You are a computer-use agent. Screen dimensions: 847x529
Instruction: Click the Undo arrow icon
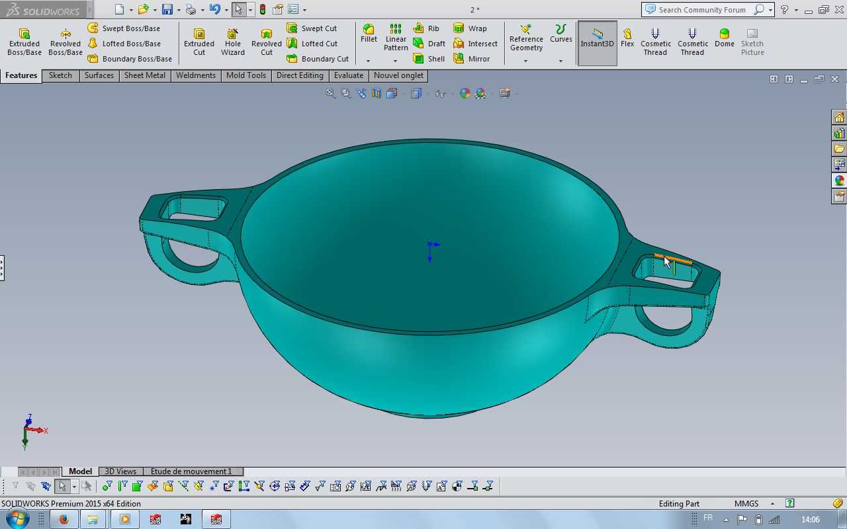click(x=214, y=9)
